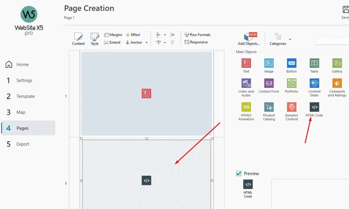Open the Style tool
This screenshot has width=349, height=209.
(x=95, y=39)
